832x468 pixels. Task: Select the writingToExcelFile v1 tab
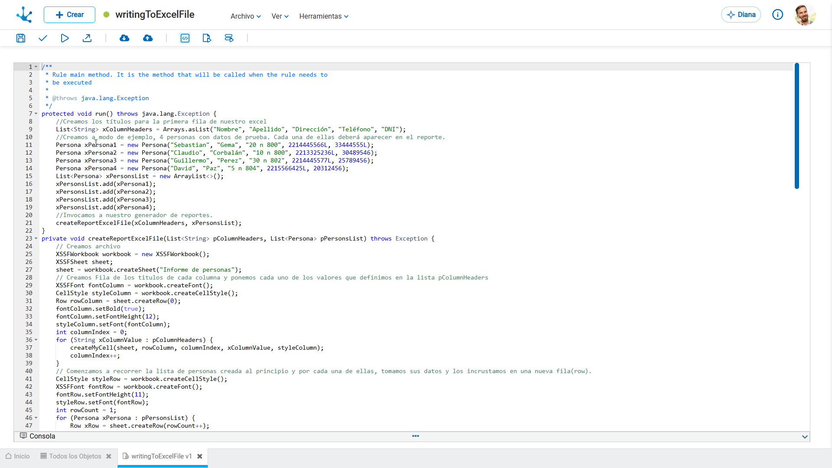(161, 456)
